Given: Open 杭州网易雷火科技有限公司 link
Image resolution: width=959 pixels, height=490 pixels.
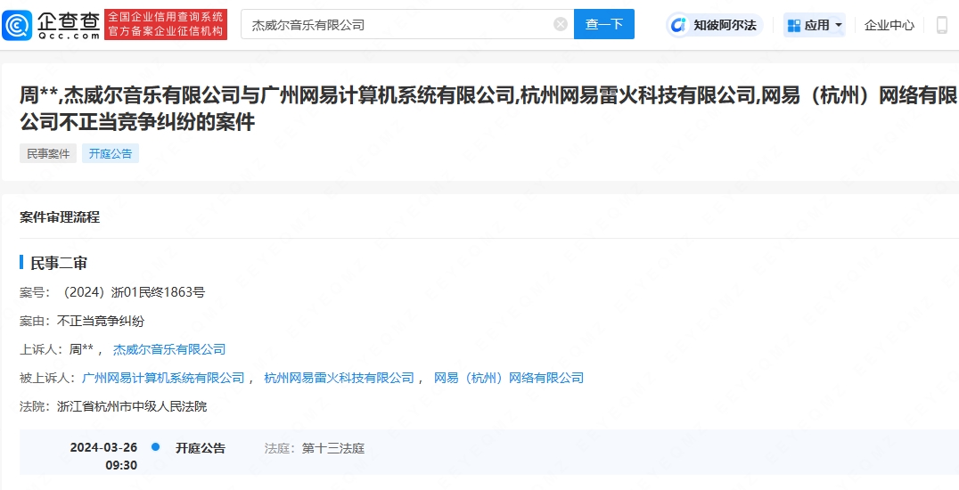Looking at the screenshot, I should click(339, 378).
